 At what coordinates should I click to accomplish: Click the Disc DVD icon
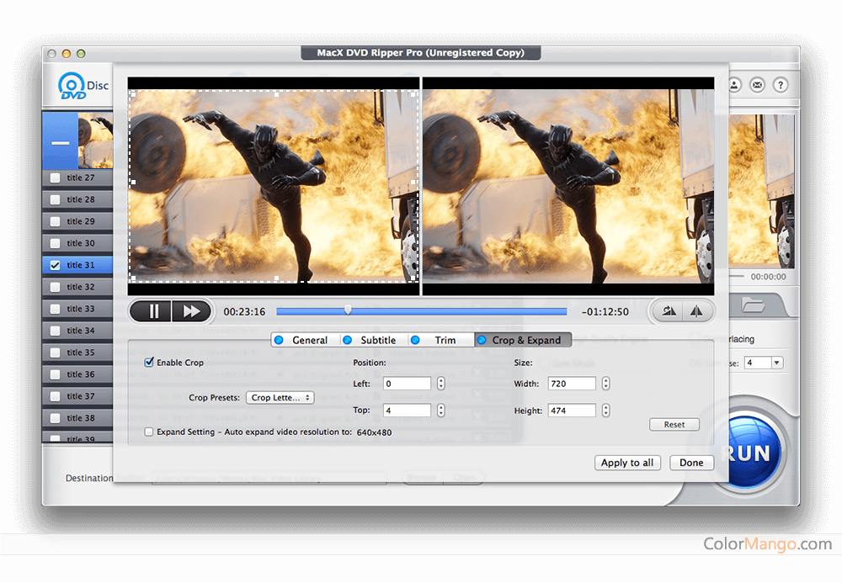pyautogui.click(x=83, y=86)
